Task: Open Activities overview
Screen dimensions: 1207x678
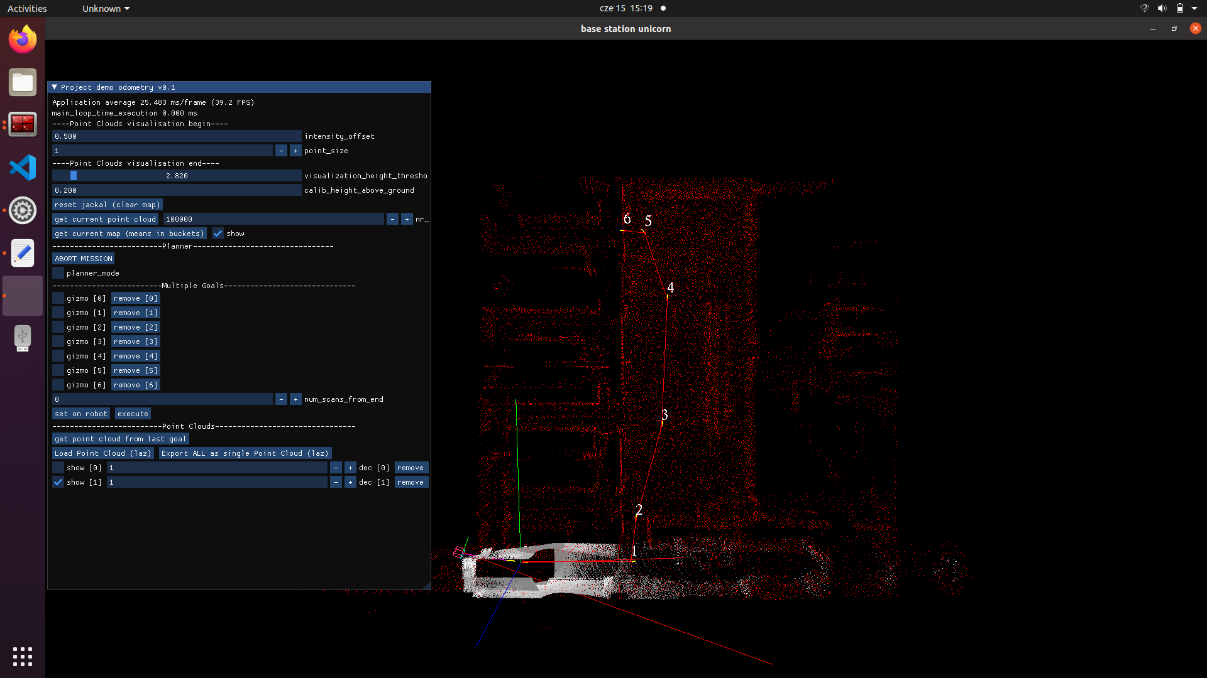Action: [x=27, y=8]
